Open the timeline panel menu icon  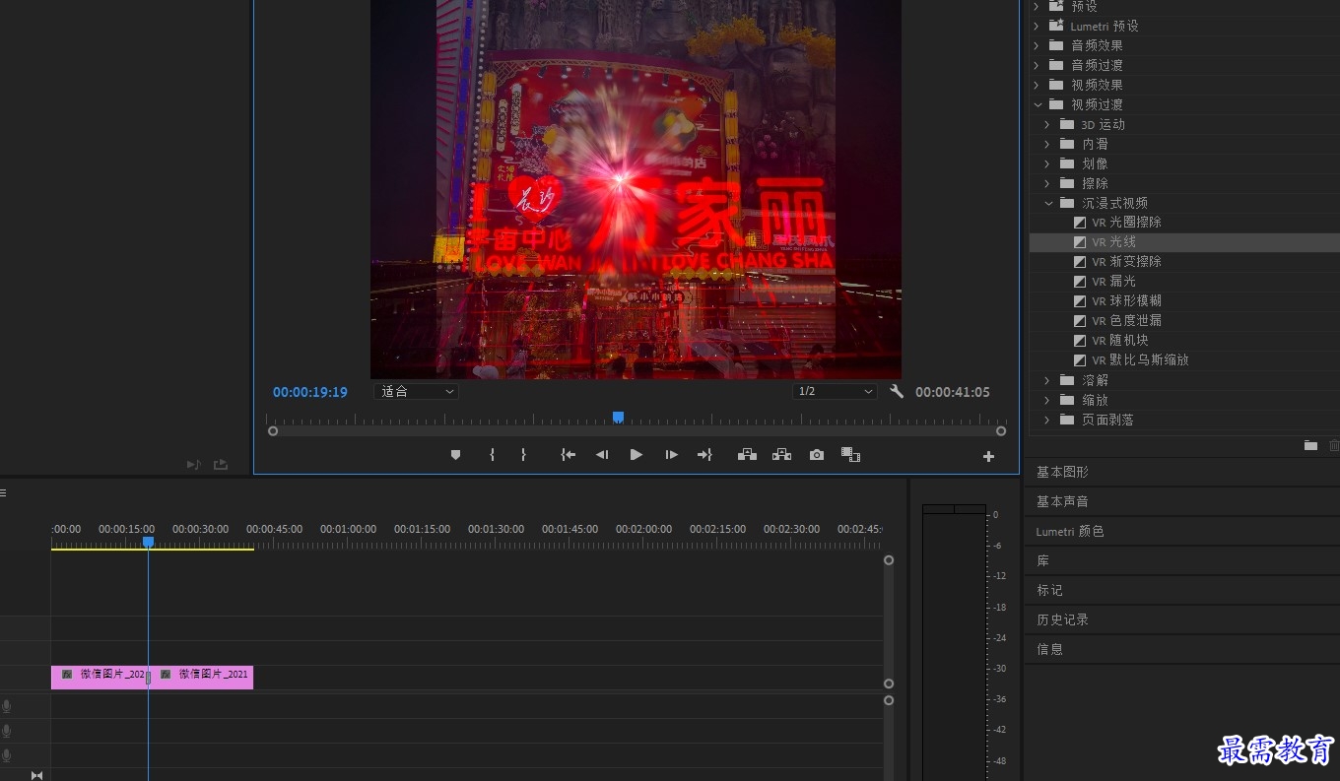click(x=3, y=492)
